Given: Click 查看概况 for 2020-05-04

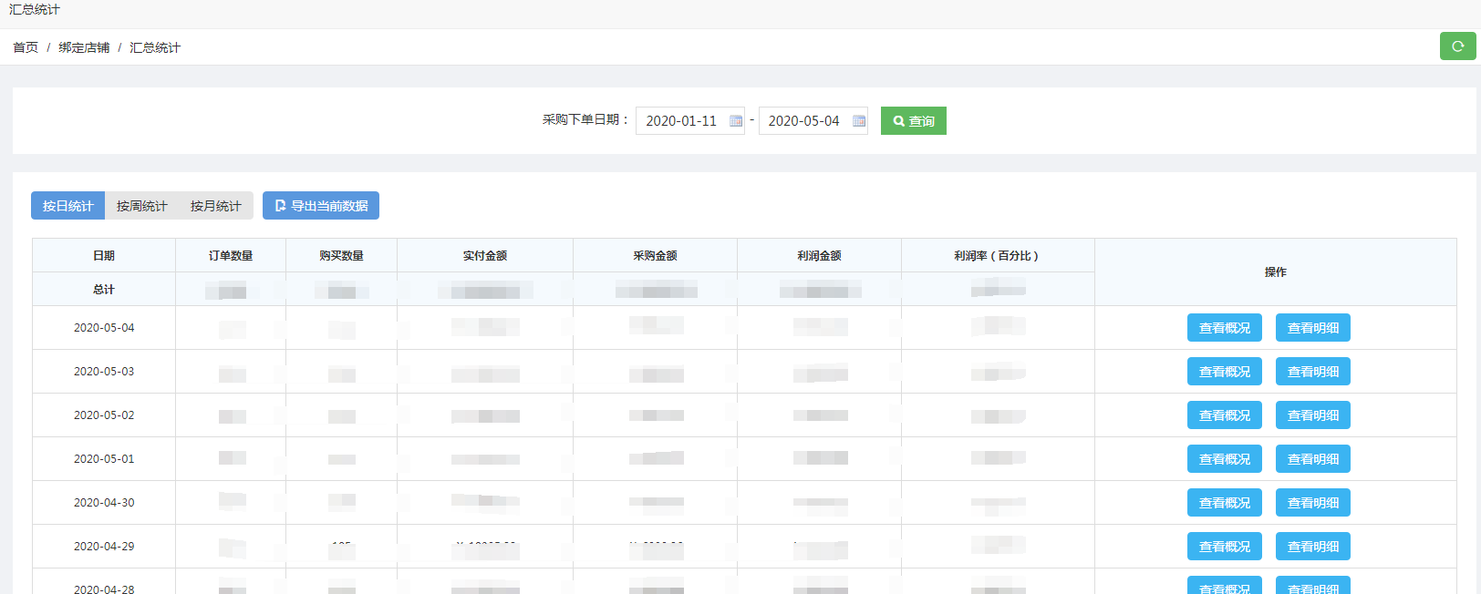Looking at the screenshot, I should point(1224,328).
